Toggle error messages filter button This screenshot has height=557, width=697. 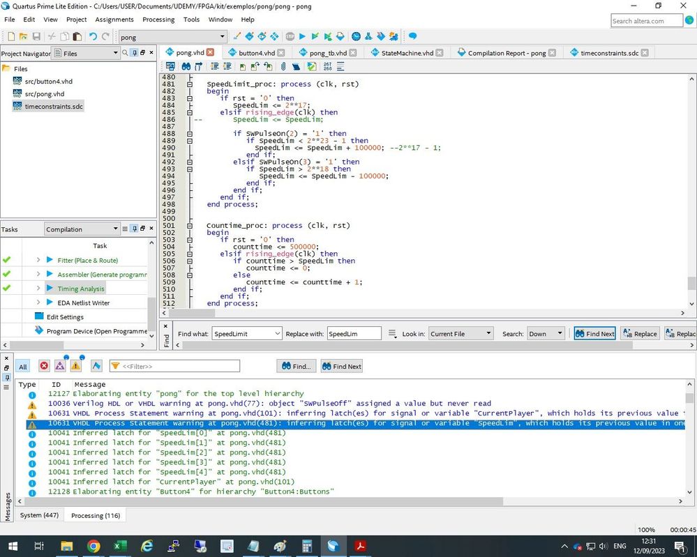click(44, 366)
